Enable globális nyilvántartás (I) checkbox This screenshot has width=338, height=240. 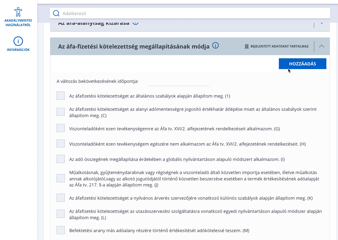coord(60,159)
